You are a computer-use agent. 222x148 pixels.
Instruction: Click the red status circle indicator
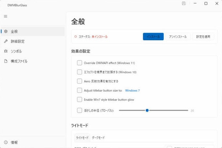click(x=75, y=37)
